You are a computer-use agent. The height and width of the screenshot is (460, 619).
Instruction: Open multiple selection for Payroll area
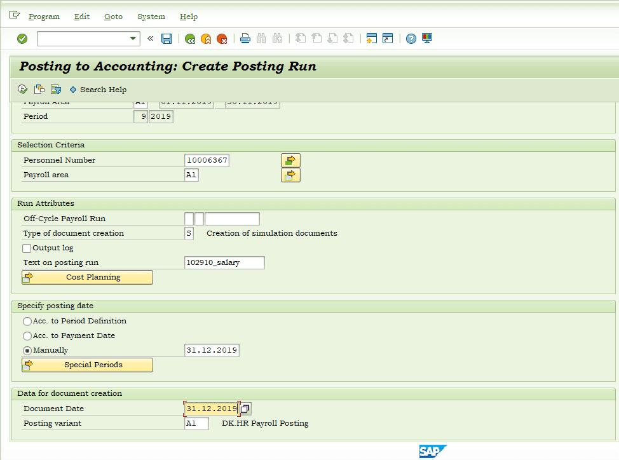tap(290, 175)
